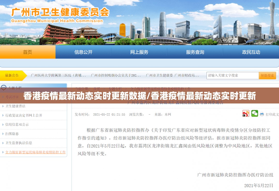The image size is (279, 191).
Task: Click the printer icon
Action: pyautogui.click(x=262, y=114)
